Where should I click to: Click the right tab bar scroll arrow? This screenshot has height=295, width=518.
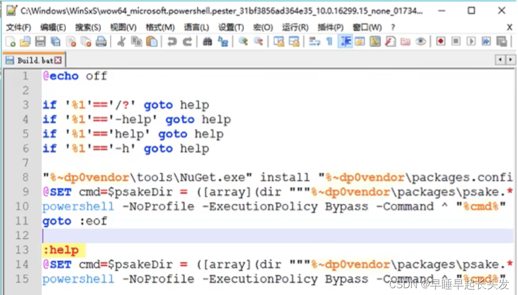(x=511, y=60)
